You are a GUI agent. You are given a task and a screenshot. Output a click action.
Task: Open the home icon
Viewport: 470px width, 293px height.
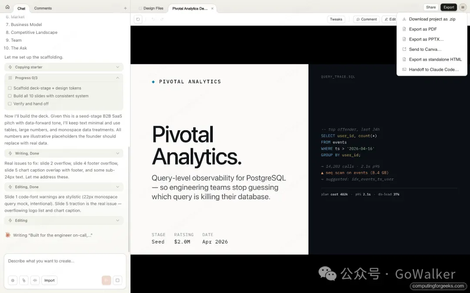7,7
